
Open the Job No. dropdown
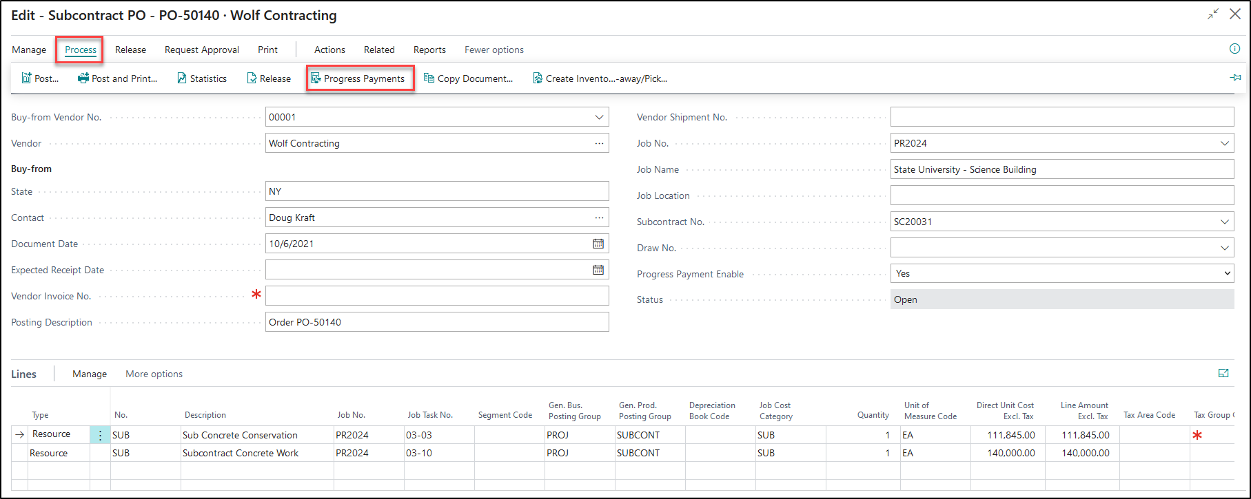pyautogui.click(x=1224, y=143)
